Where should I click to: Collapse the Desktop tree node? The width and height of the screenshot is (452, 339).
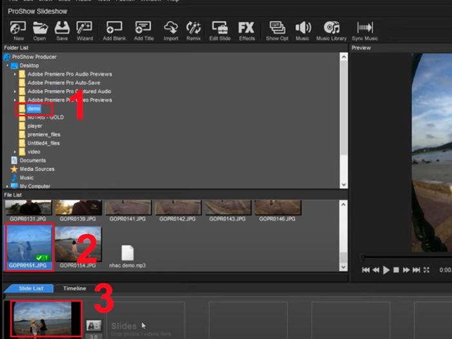[x=7, y=66]
